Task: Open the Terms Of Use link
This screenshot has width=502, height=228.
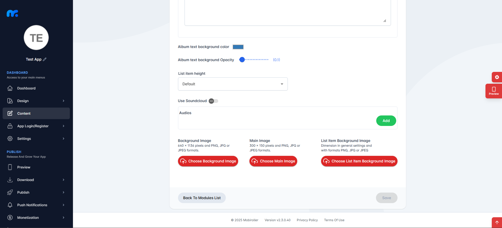Action: coord(334,220)
